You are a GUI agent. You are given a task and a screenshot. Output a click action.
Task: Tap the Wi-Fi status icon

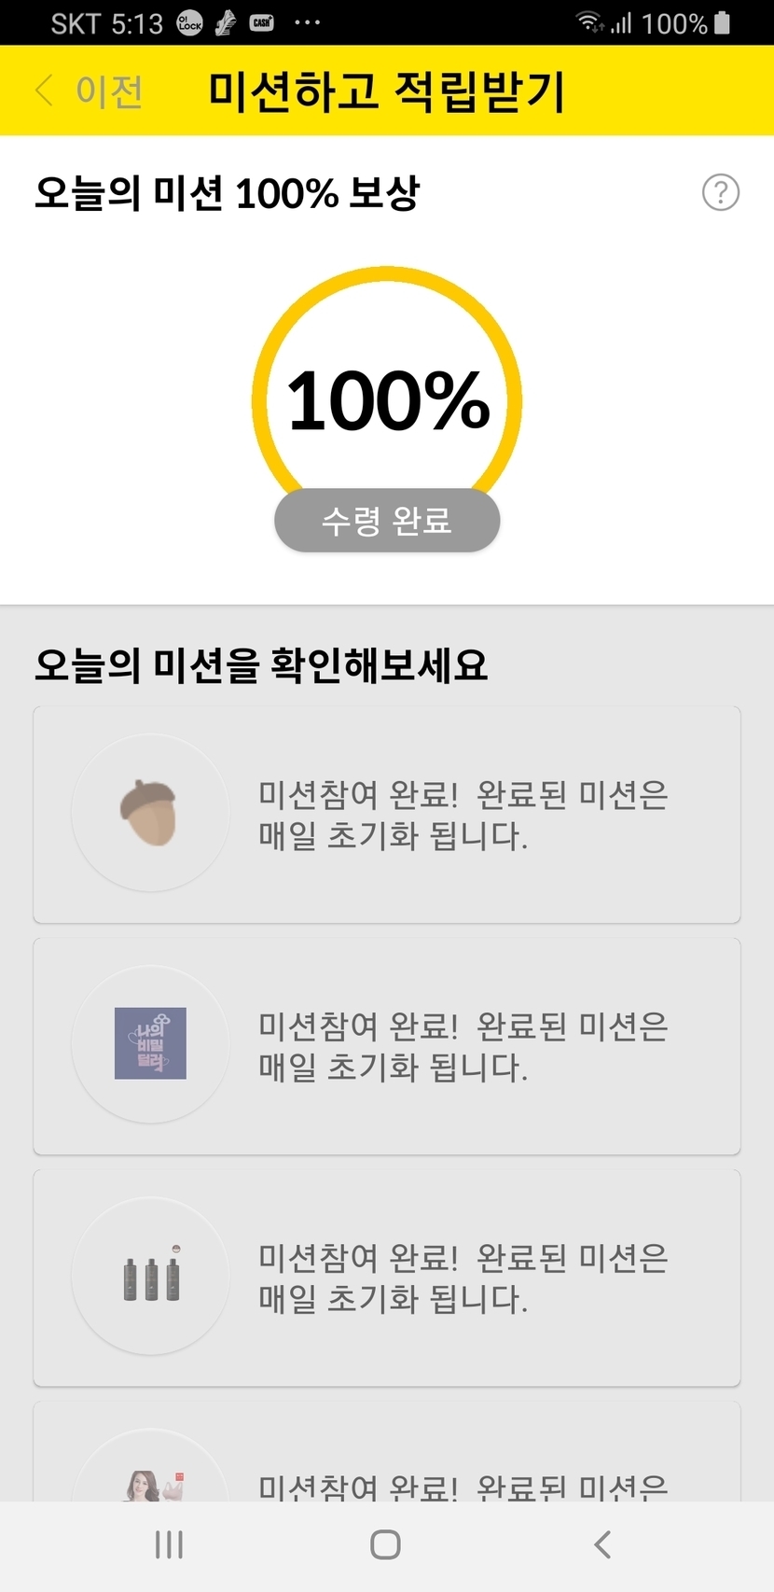[x=589, y=23]
